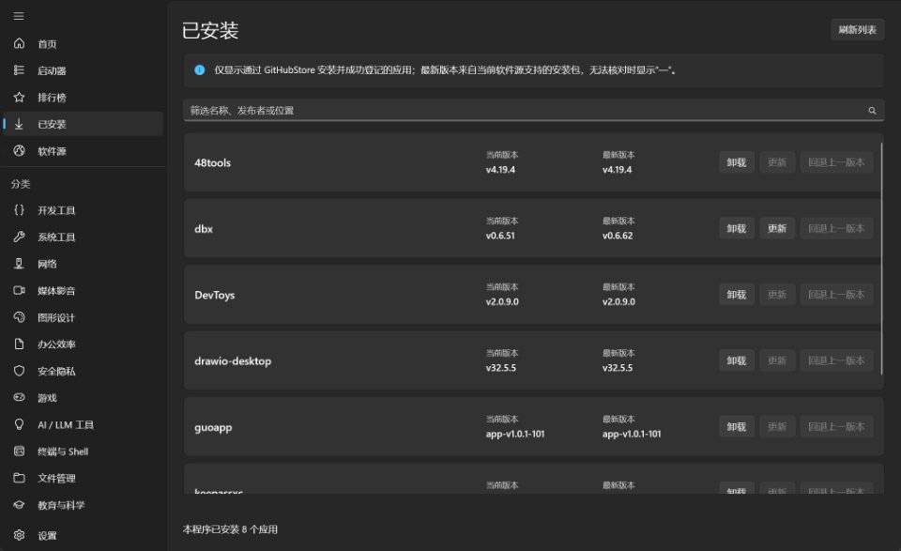The width and height of the screenshot is (901, 551).
Task: Uninstall drawio-desktop with 卸载 button
Action: 737,360
